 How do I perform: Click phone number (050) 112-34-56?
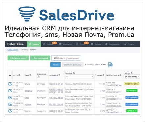tap(56, 104)
